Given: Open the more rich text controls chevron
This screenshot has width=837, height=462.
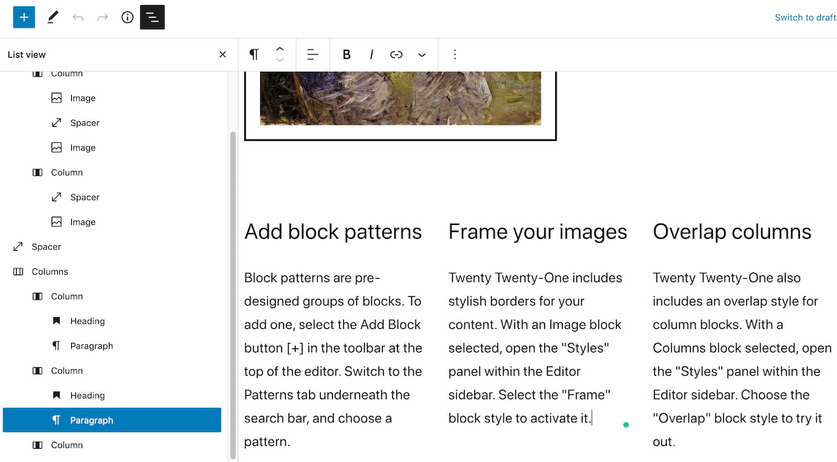Looking at the screenshot, I should (x=421, y=54).
